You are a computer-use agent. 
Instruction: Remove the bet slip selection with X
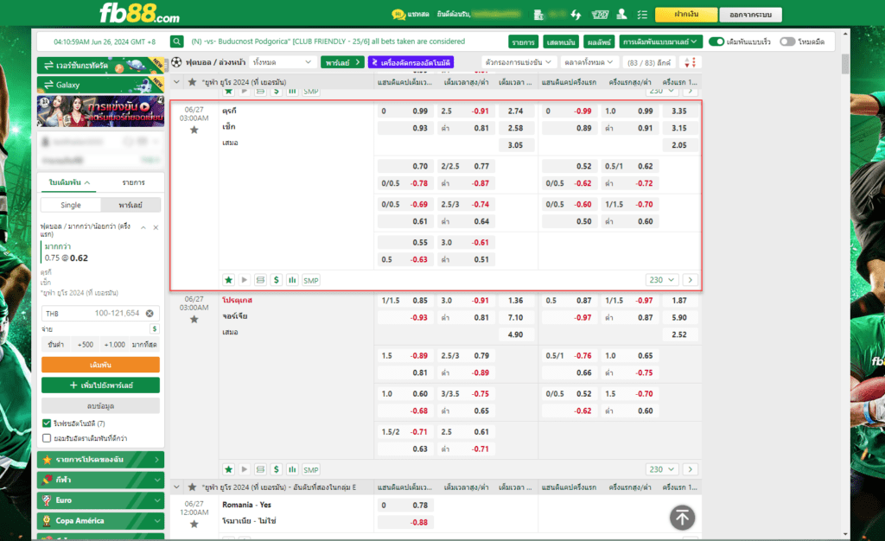[156, 227]
